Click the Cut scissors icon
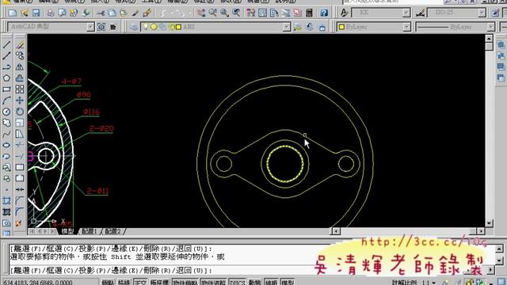The image size is (507, 285). click(x=101, y=13)
